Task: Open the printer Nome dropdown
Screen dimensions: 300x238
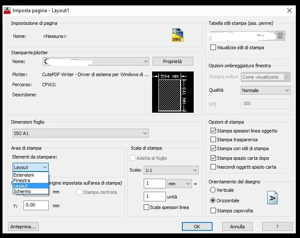Action: click(x=96, y=61)
